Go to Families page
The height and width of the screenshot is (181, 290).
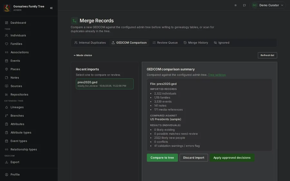(29, 44)
